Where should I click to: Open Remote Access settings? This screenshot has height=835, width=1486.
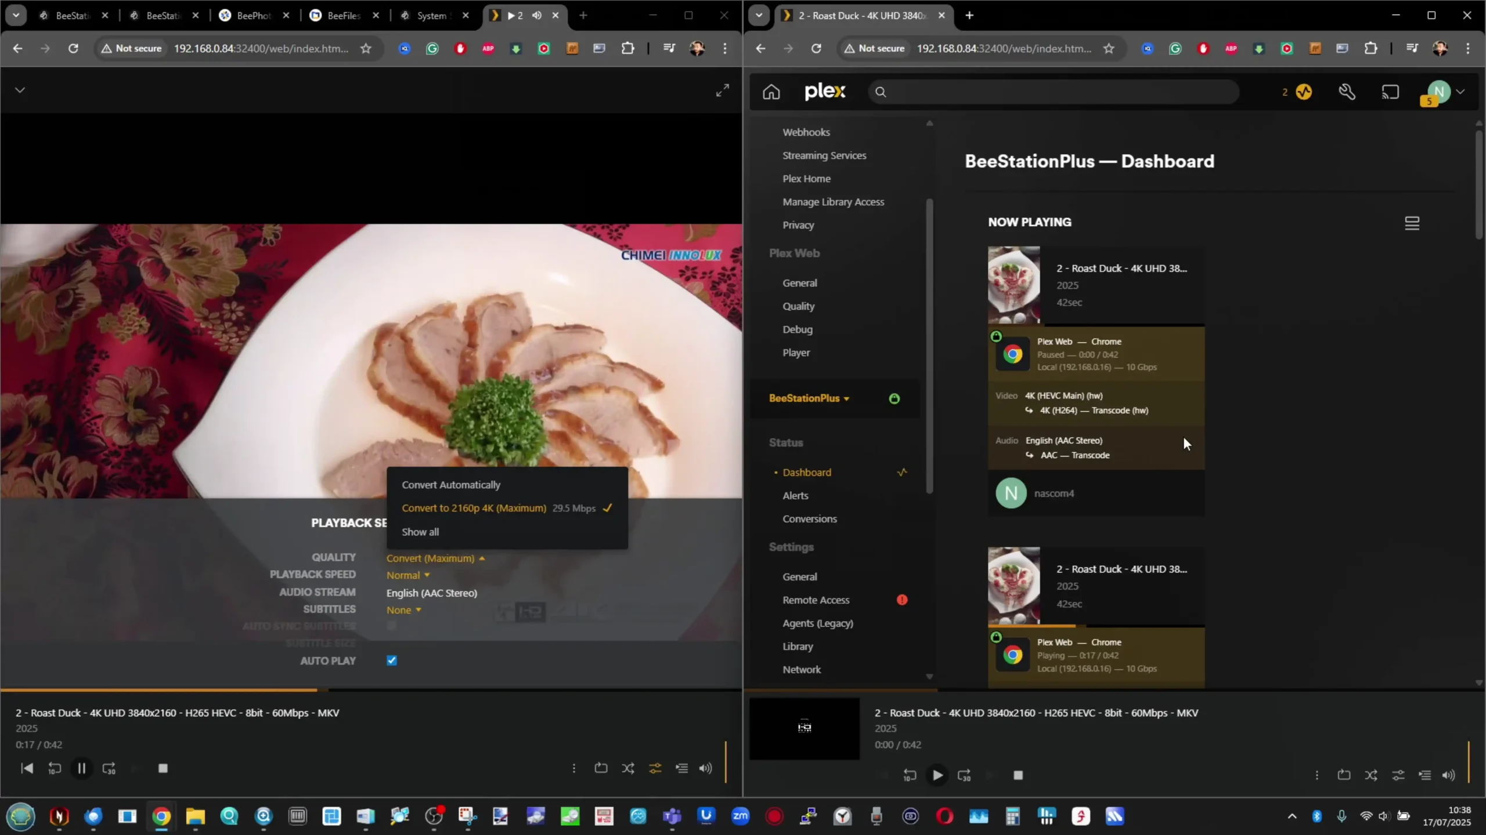point(816,600)
